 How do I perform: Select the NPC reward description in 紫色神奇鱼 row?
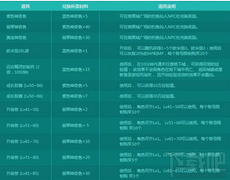tap(159, 16)
